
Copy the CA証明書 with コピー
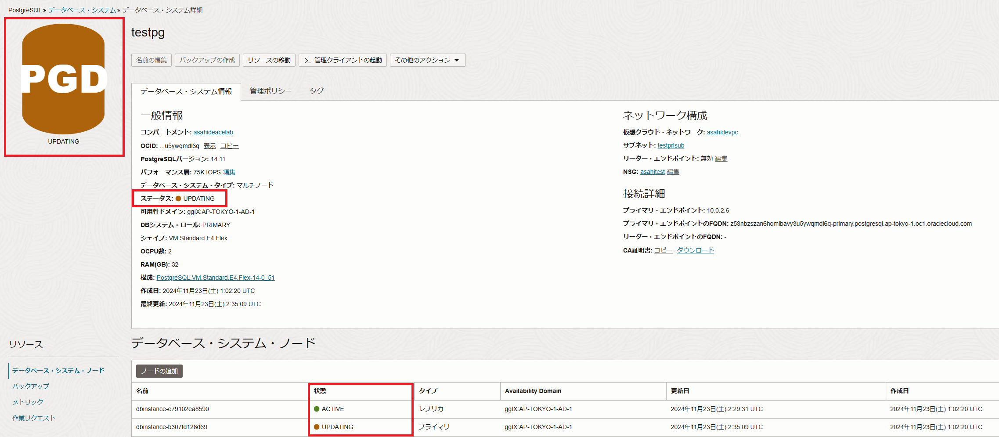click(664, 250)
